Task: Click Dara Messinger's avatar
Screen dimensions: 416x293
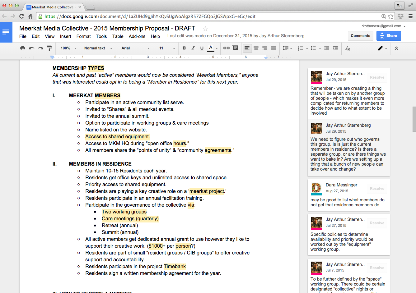Action: 316,189
